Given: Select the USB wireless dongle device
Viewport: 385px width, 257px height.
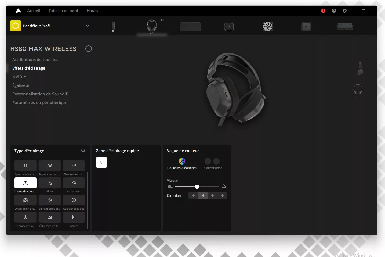Looking at the screenshot, I should click(113, 27).
